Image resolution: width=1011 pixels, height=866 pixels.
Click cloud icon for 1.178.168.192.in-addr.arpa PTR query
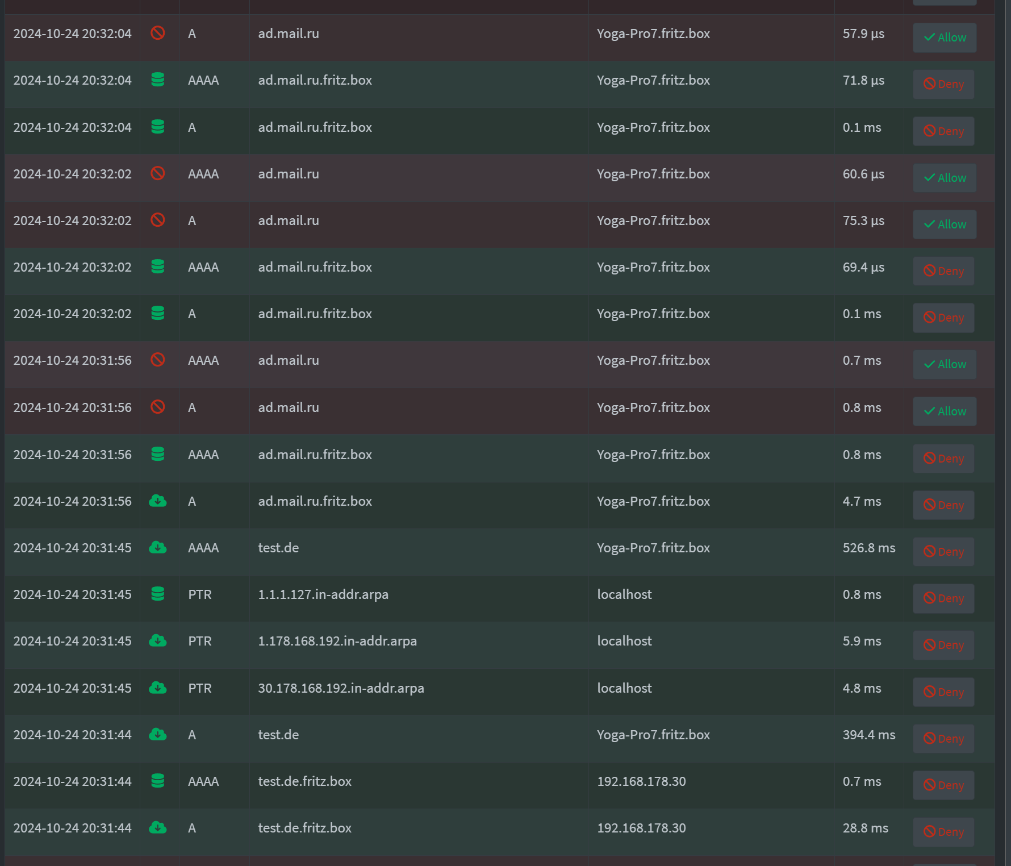[158, 640]
